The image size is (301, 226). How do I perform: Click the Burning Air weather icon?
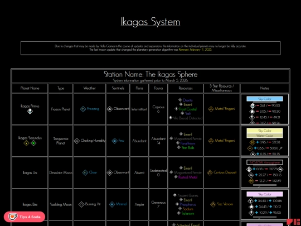click(81, 204)
